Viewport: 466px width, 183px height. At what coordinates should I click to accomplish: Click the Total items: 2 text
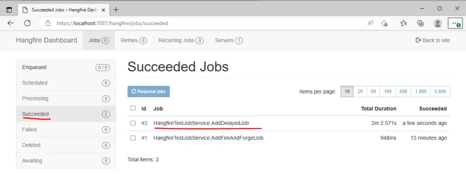tap(143, 159)
